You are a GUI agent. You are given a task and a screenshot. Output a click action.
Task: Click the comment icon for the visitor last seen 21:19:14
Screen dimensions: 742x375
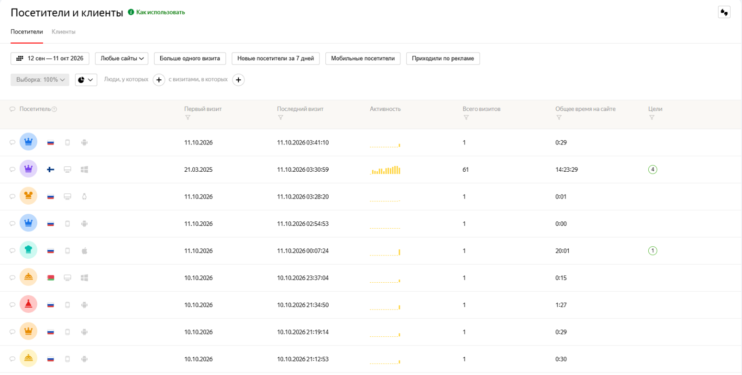click(x=13, y=331)
